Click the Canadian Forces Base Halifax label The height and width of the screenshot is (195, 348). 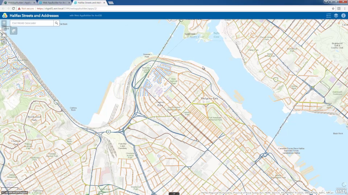point(291,151)
